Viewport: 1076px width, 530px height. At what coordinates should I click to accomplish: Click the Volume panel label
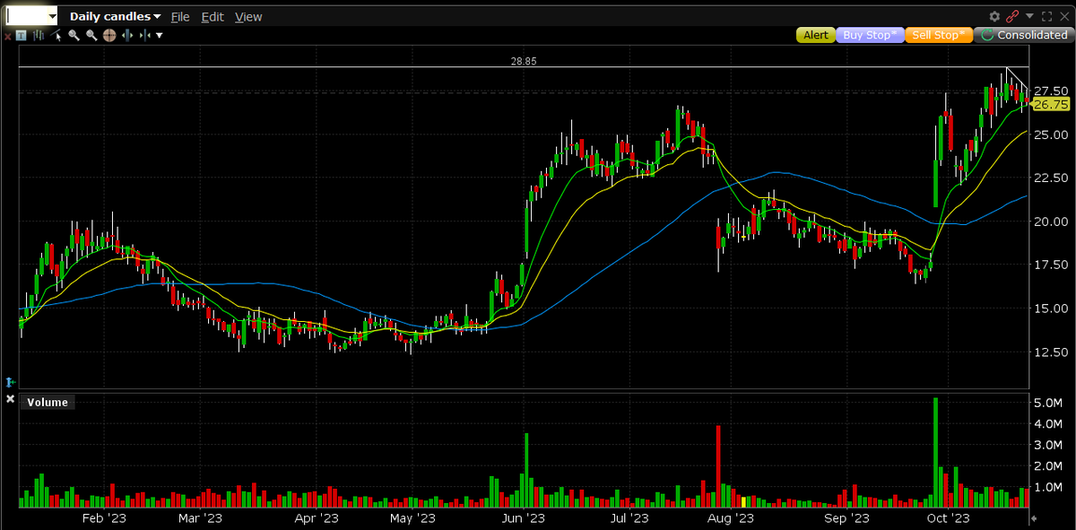pos(48,403)
